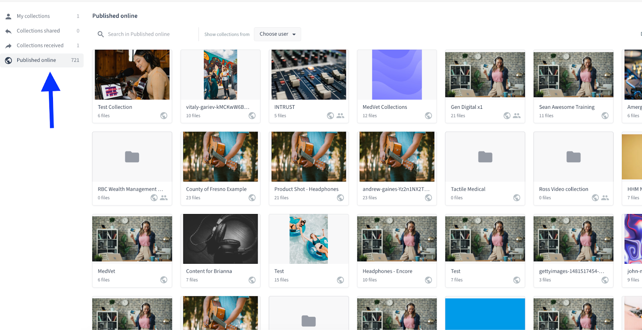Screen dimensions: 642x330
Task: Open the Choose user dropdown
Action: pos(277,34)
